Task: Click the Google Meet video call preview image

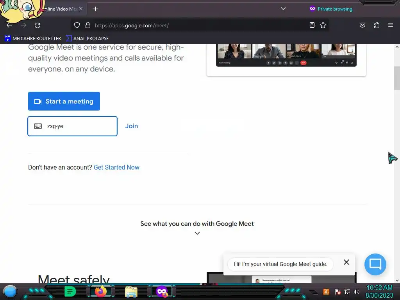Action: [x=286, y=55]
